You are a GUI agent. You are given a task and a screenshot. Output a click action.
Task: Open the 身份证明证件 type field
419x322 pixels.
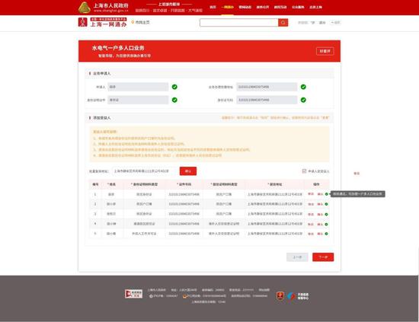click(x=138, y=100)
